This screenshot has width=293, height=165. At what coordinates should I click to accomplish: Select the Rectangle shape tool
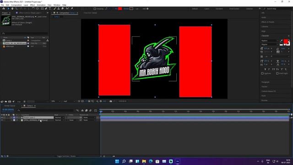point(42,9)
